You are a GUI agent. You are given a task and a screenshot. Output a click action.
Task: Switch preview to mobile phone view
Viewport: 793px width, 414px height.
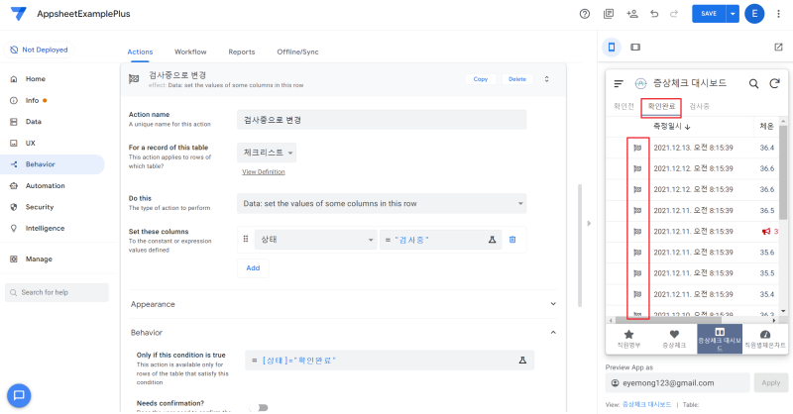click(612, 47)
